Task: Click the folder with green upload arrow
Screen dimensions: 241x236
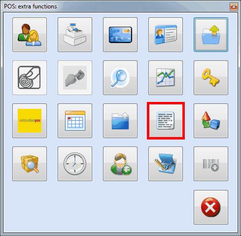Action: pos(211,35)
